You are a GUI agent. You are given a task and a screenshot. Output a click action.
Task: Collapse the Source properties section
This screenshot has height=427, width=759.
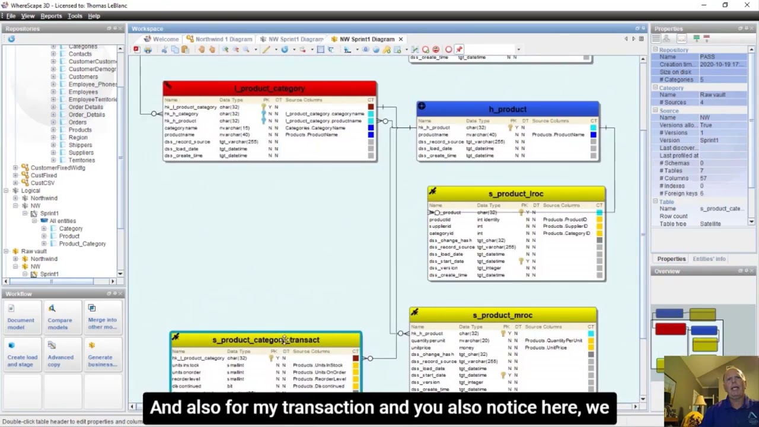[x=655, y=111]
